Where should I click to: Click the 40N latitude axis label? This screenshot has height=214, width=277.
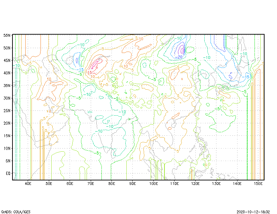pyautogui.click(x=7, y=73)
